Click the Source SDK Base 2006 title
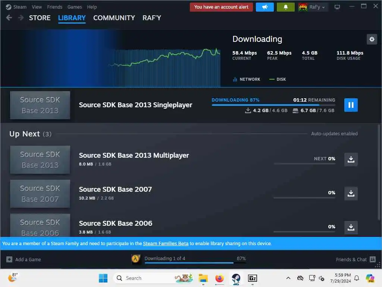This screenshot has width=382, height=287. point(116,223)
